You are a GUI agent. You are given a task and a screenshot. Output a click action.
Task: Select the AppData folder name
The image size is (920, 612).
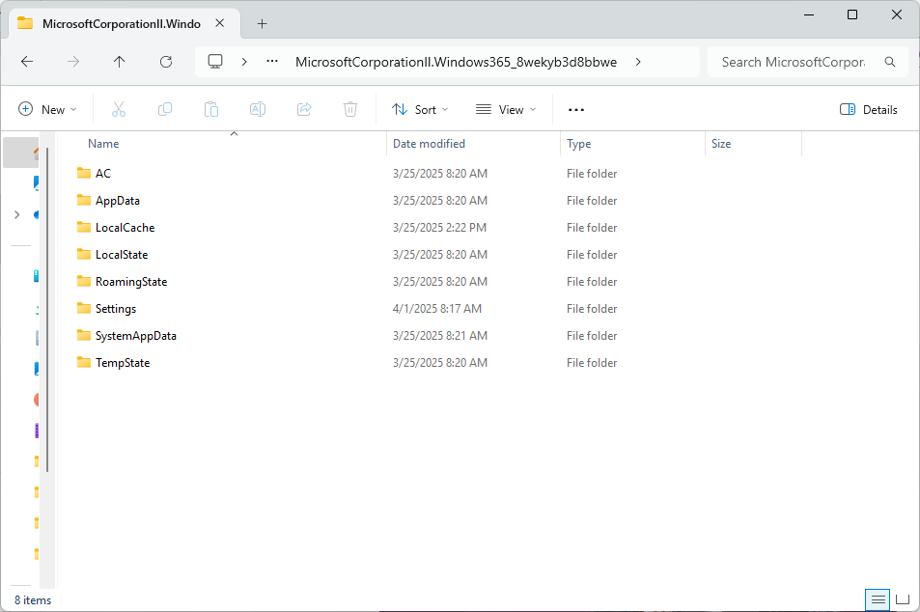pyautogui.click(x=118, y=201)
